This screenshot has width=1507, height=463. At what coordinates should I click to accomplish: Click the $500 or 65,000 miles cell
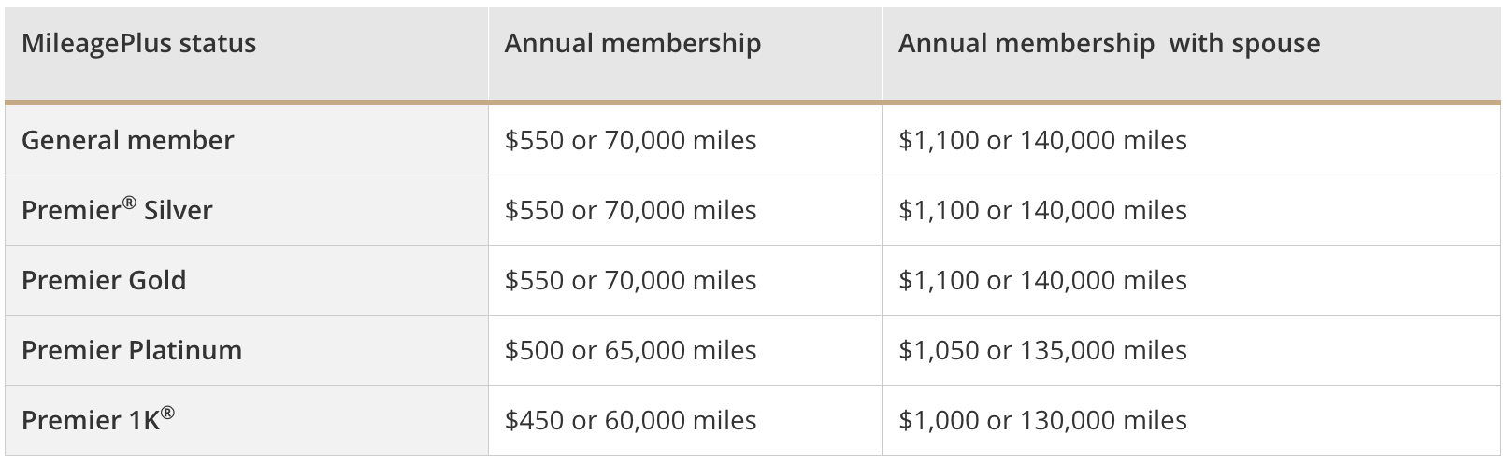(630, 351)
